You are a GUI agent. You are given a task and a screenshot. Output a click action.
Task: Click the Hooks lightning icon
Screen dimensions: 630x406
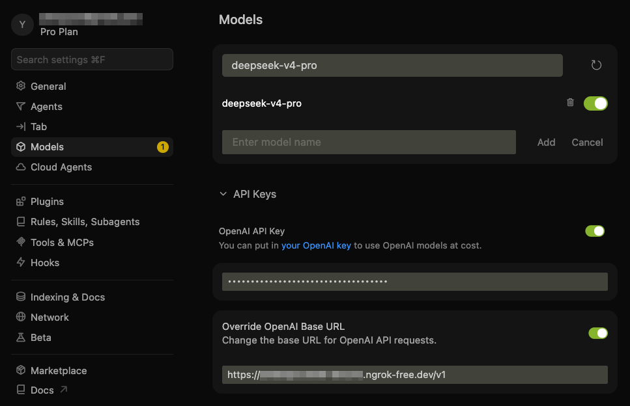tap(21, 262)
